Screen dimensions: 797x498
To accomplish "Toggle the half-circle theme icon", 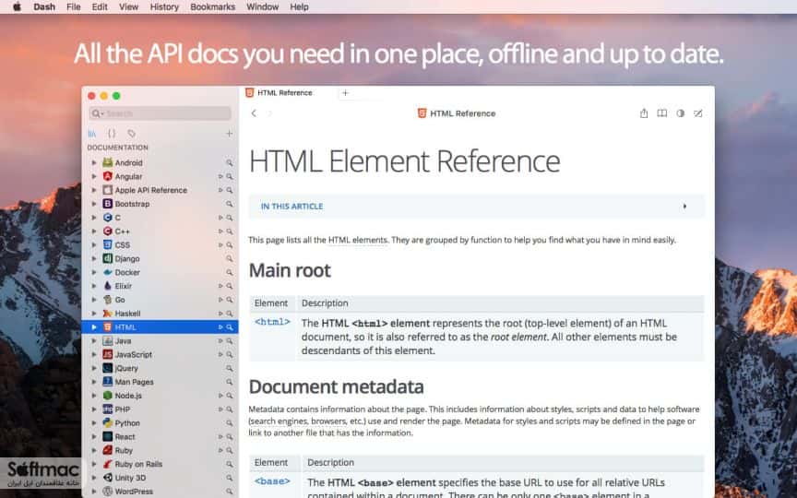I will tap(680, 113).
